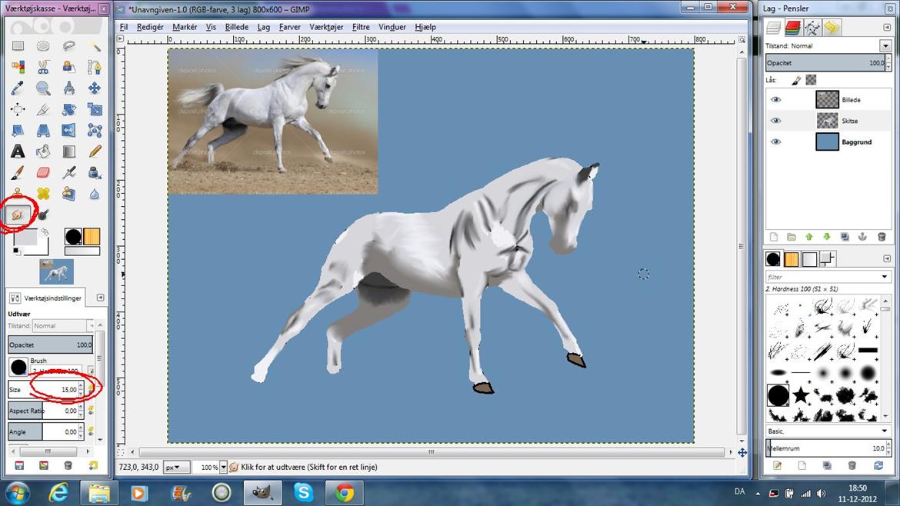This screenshot has height=506, width=900.
Task: Select the star-shaped brush
Action: pyautogui.click(x=801, y=396)
